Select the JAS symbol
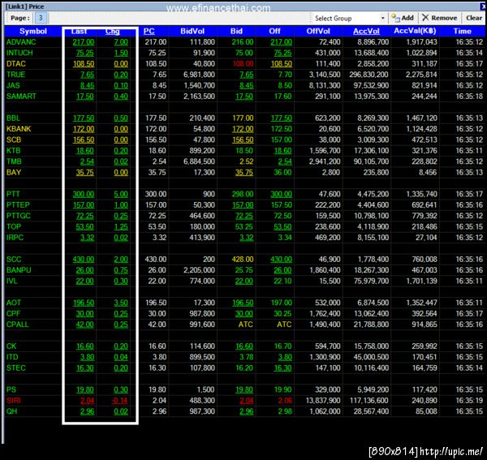Screen dimensions: 487x460 13,85
